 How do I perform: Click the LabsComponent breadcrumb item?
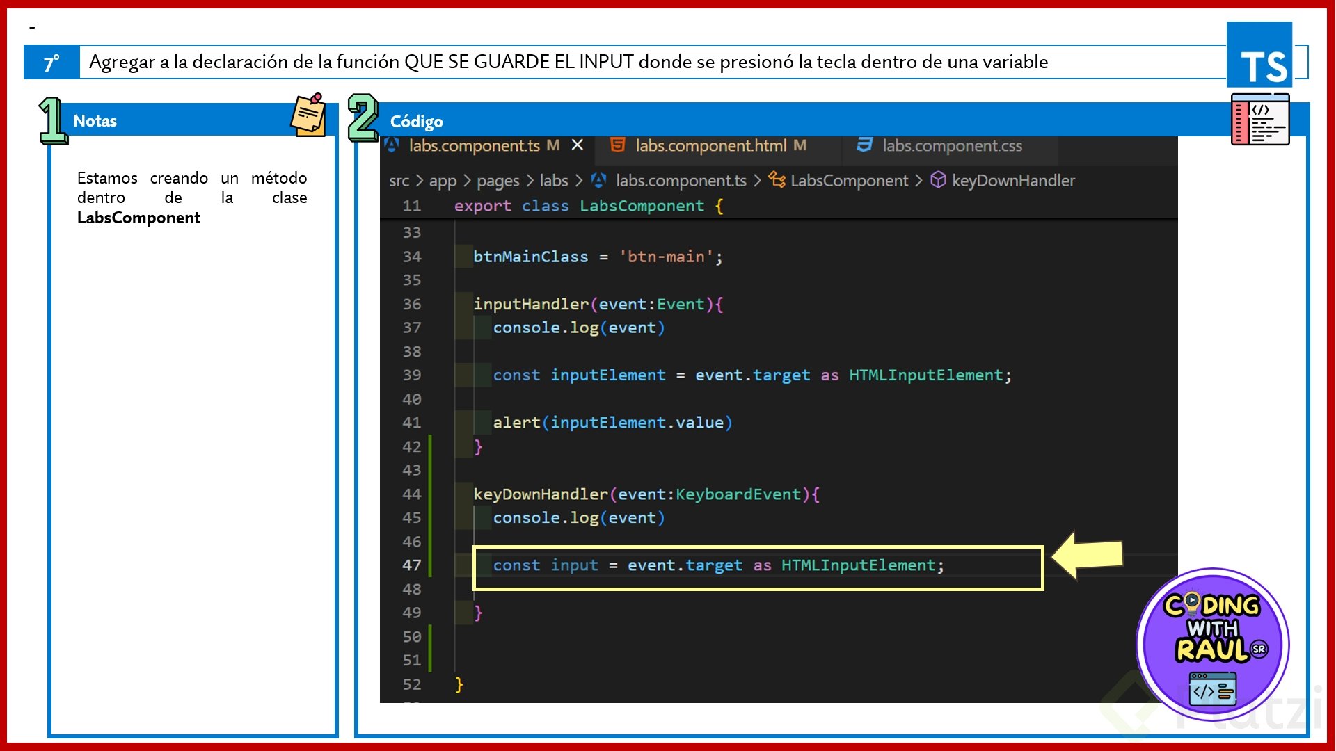pyautogui.click(x=849, y=181)
